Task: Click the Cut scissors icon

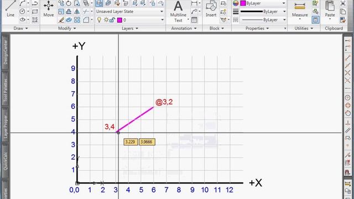Action: coord(343,3)
